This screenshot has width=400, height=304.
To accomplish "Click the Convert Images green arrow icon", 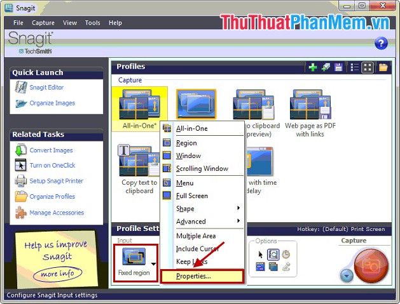I will click(20, 150).
